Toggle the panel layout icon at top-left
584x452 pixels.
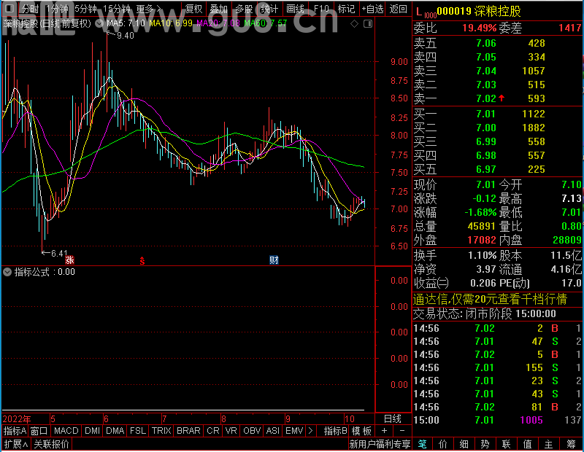click(10, 8)
